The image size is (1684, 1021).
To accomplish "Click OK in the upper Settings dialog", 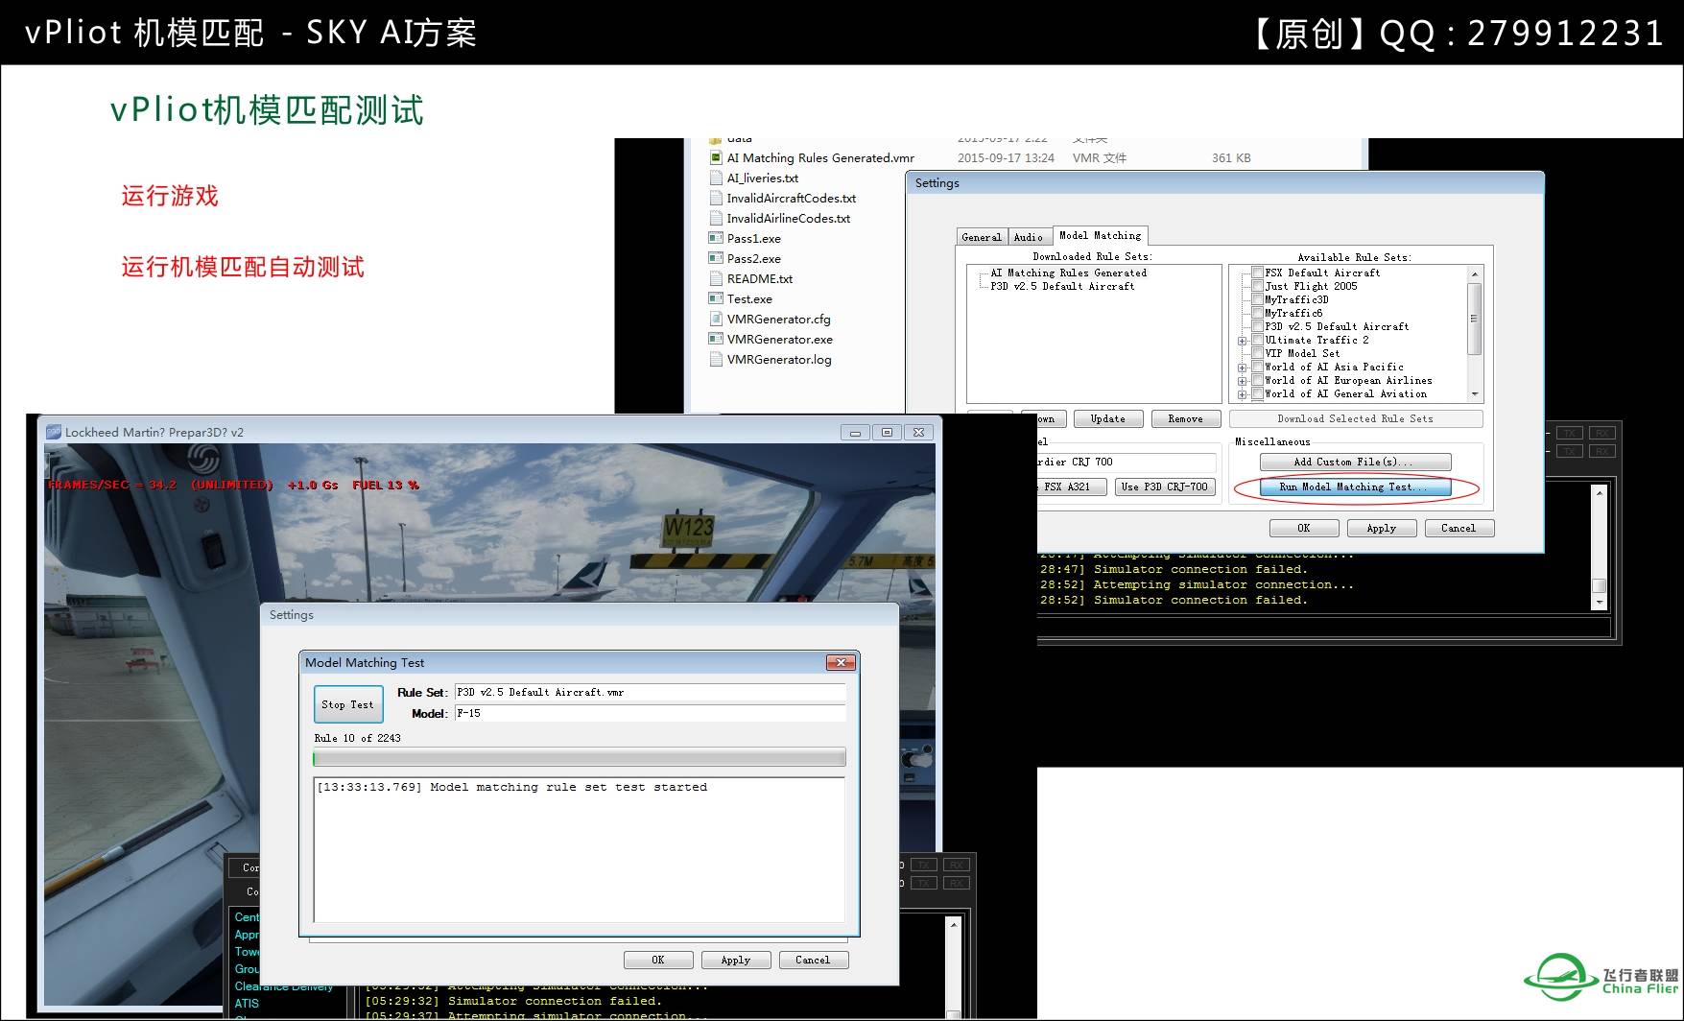I will [1303, 528].
